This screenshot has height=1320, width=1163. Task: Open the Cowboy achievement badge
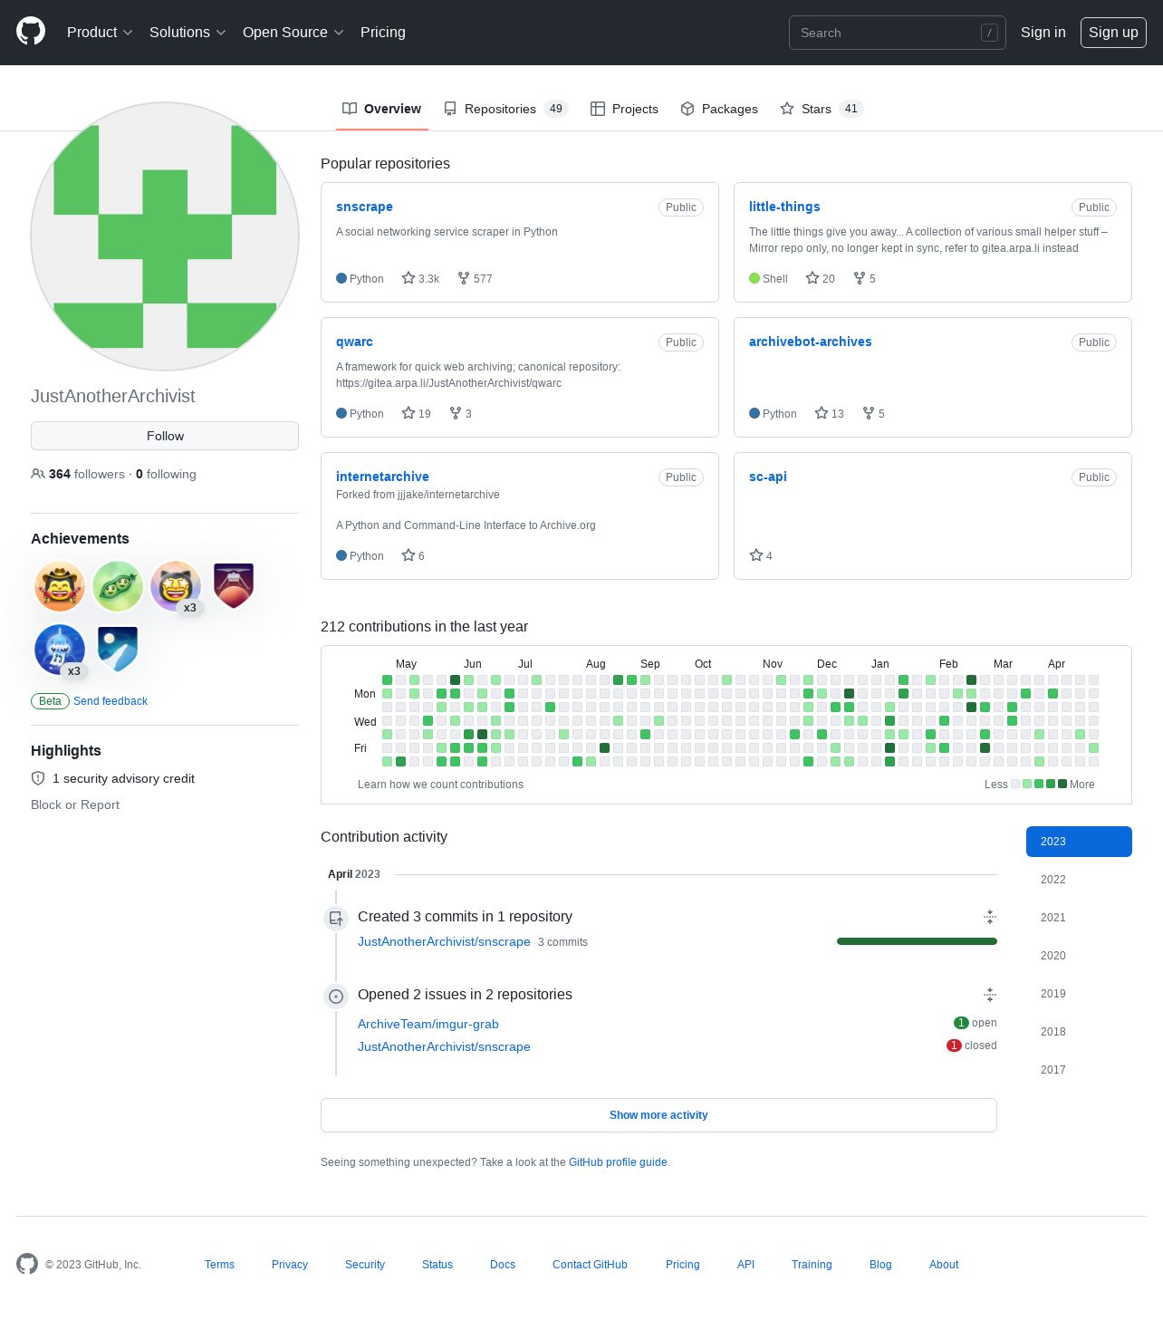tap(60, 586)
